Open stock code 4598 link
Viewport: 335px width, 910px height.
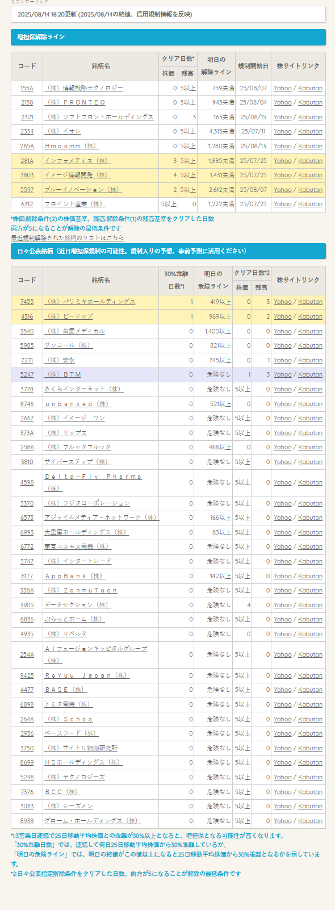point(27,483)
